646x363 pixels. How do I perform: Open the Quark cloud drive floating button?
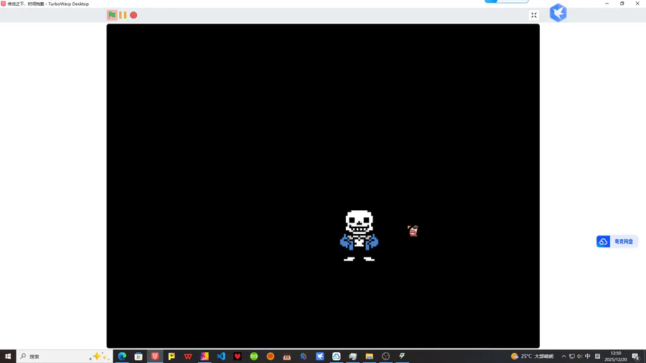[x=617, y=242]
